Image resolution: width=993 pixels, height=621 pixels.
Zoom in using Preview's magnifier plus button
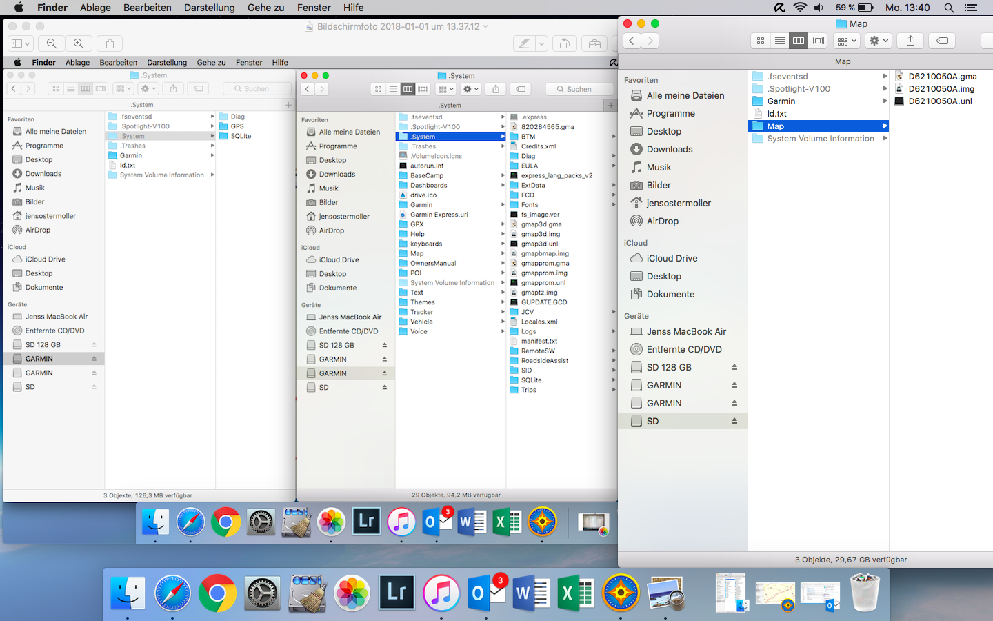point(79,43)
